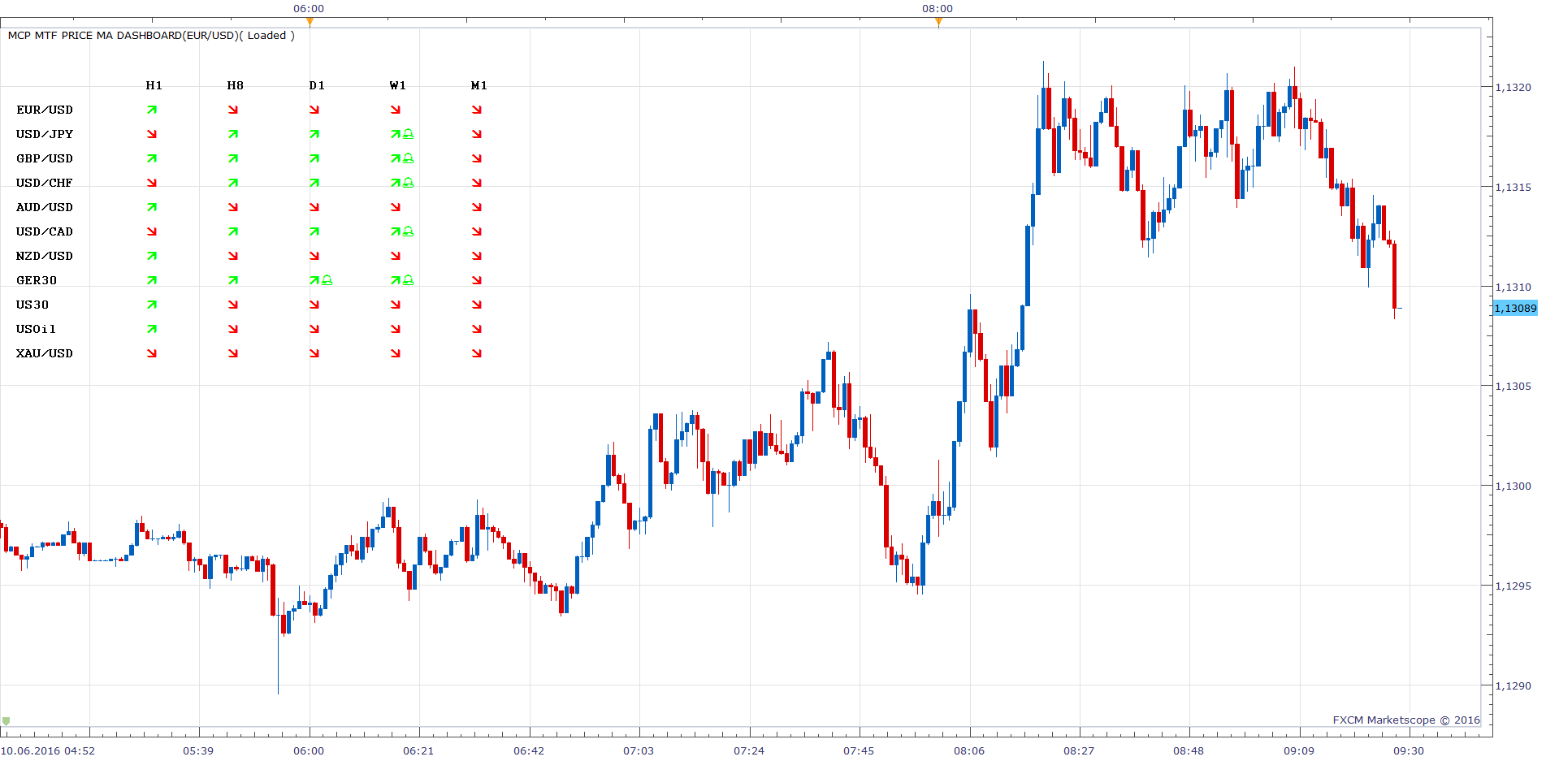Click the MCP MTF PRICE MA DASHBOARD indicator label
Screen dimensions: 1546x761
coord(151,36)
